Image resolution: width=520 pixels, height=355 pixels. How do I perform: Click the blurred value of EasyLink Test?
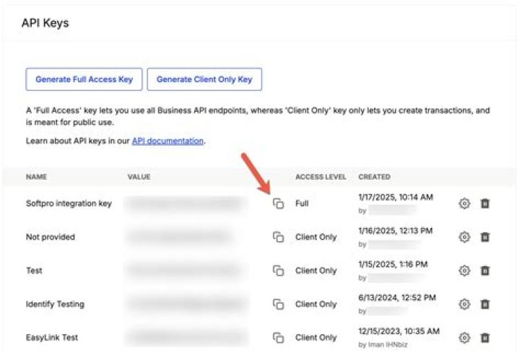pos(187,338)
